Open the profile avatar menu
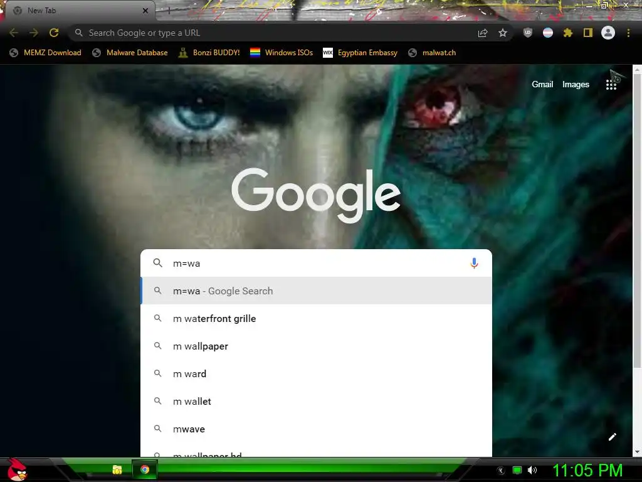This screenshot has height=482, width=642. [x=608, y=33]
